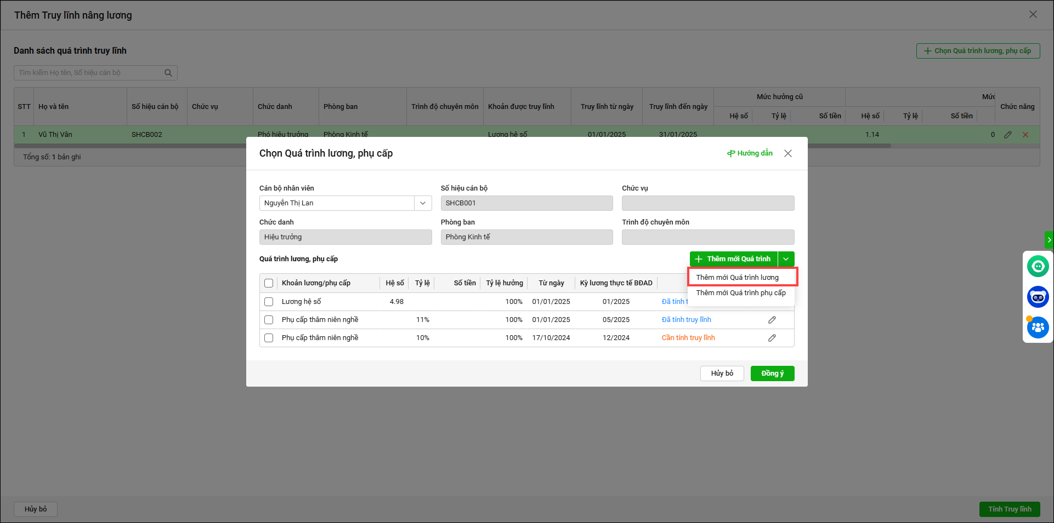The image size is (1054, 523).
Task: Open the robot assistant icon
Action: pyautogui.click(x=1038, y=297)
